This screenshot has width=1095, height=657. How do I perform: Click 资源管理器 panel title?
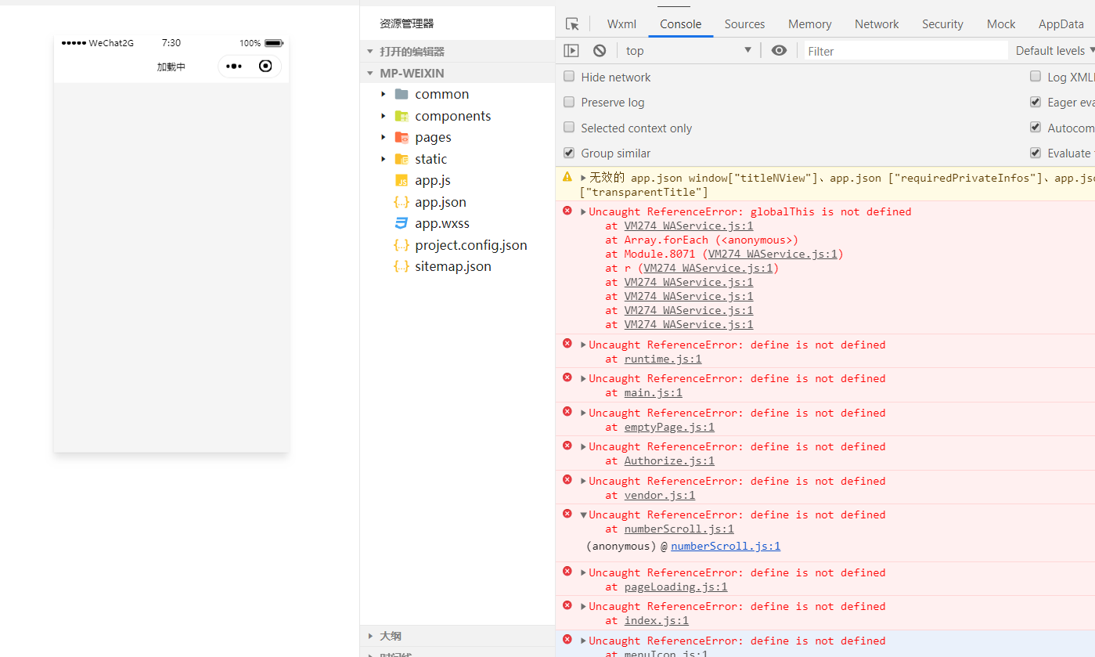406,23
